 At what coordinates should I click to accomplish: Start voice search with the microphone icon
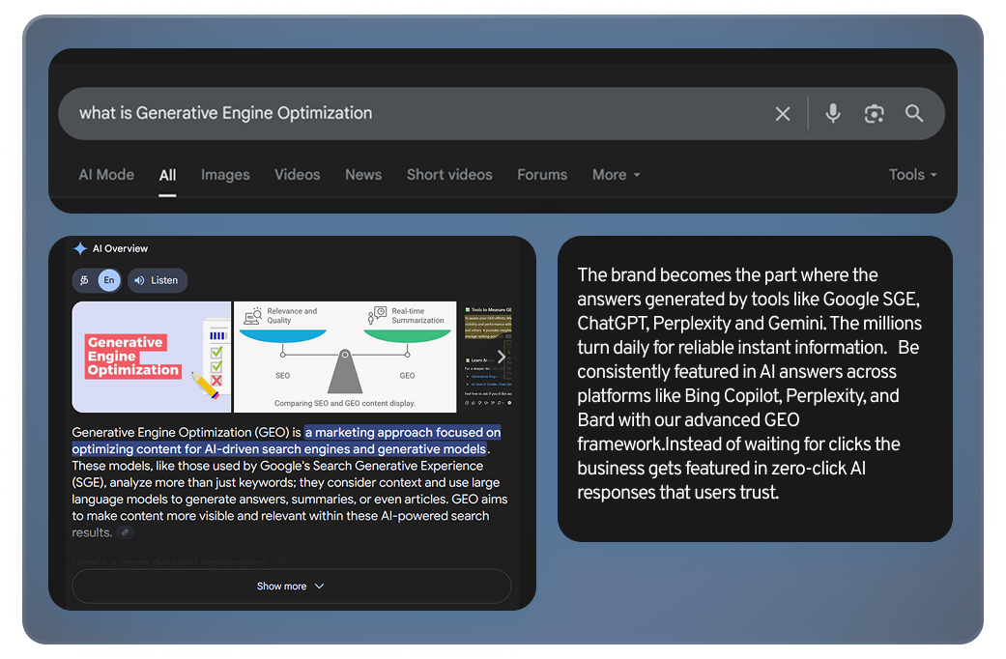833,114
